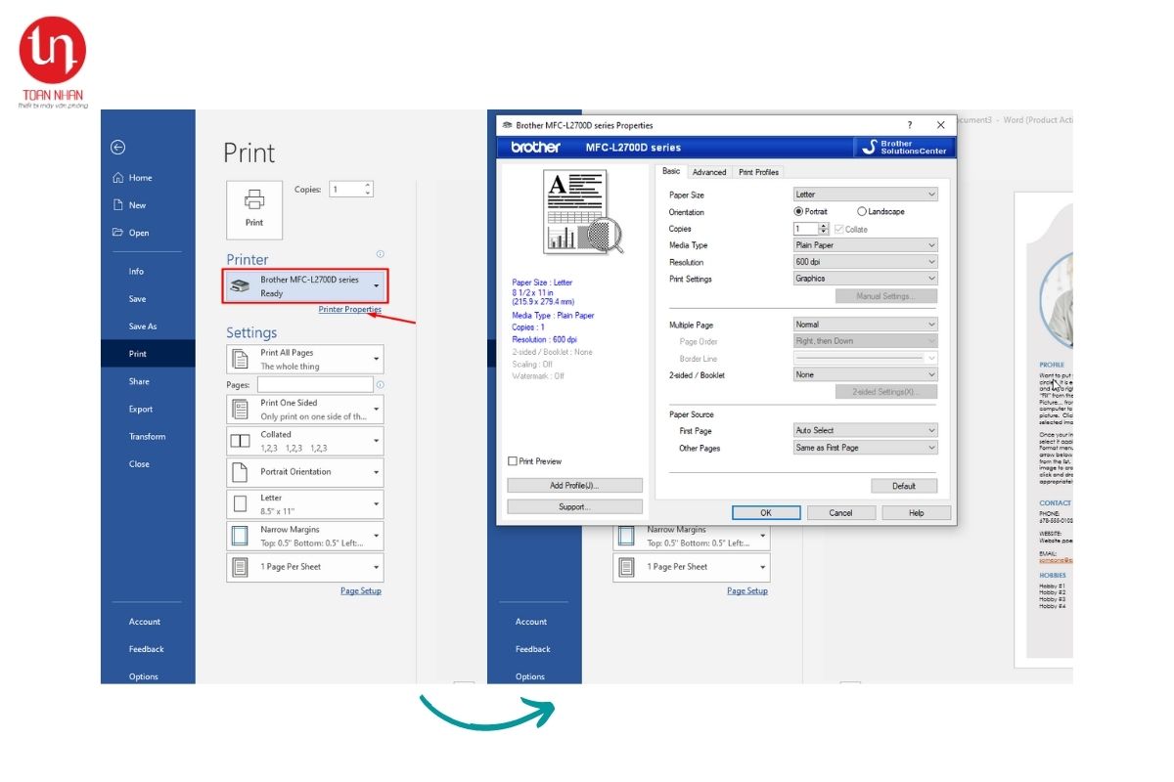Viewport: 1174px width, 782px height.
Task: Open the Multiple Page dropdown
Action: (865, 325)
